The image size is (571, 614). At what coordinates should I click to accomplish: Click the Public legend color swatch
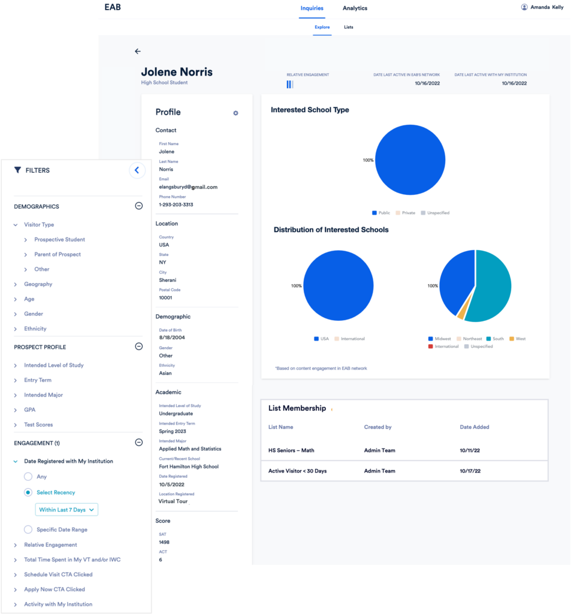[374, 213]
